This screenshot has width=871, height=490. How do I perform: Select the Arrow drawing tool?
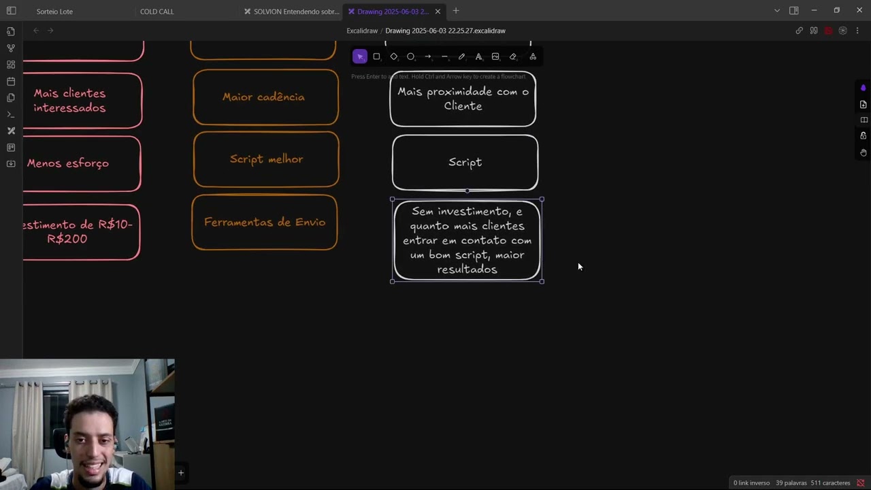click(427, 56)
